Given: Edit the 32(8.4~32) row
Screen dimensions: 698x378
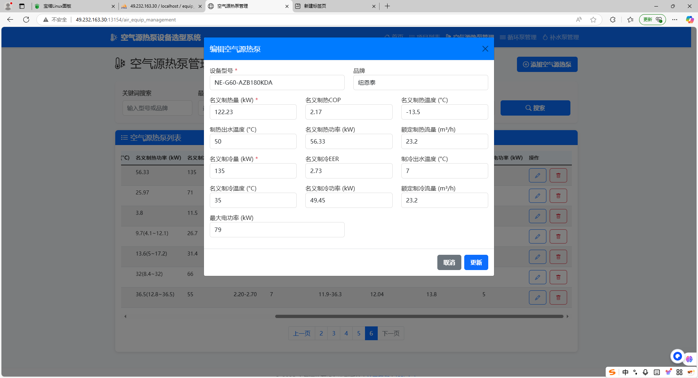Looking at the screenshot, I should 537,277.
